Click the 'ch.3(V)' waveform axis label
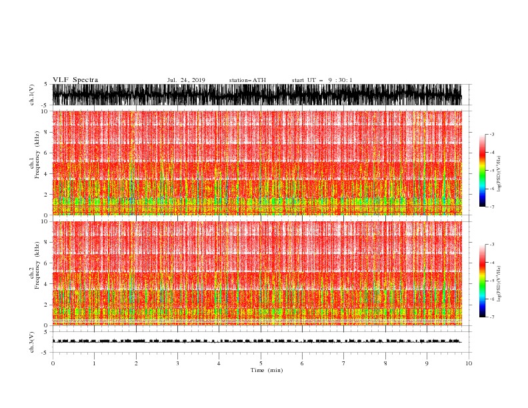528x408 pixels. tap(32, 342)
